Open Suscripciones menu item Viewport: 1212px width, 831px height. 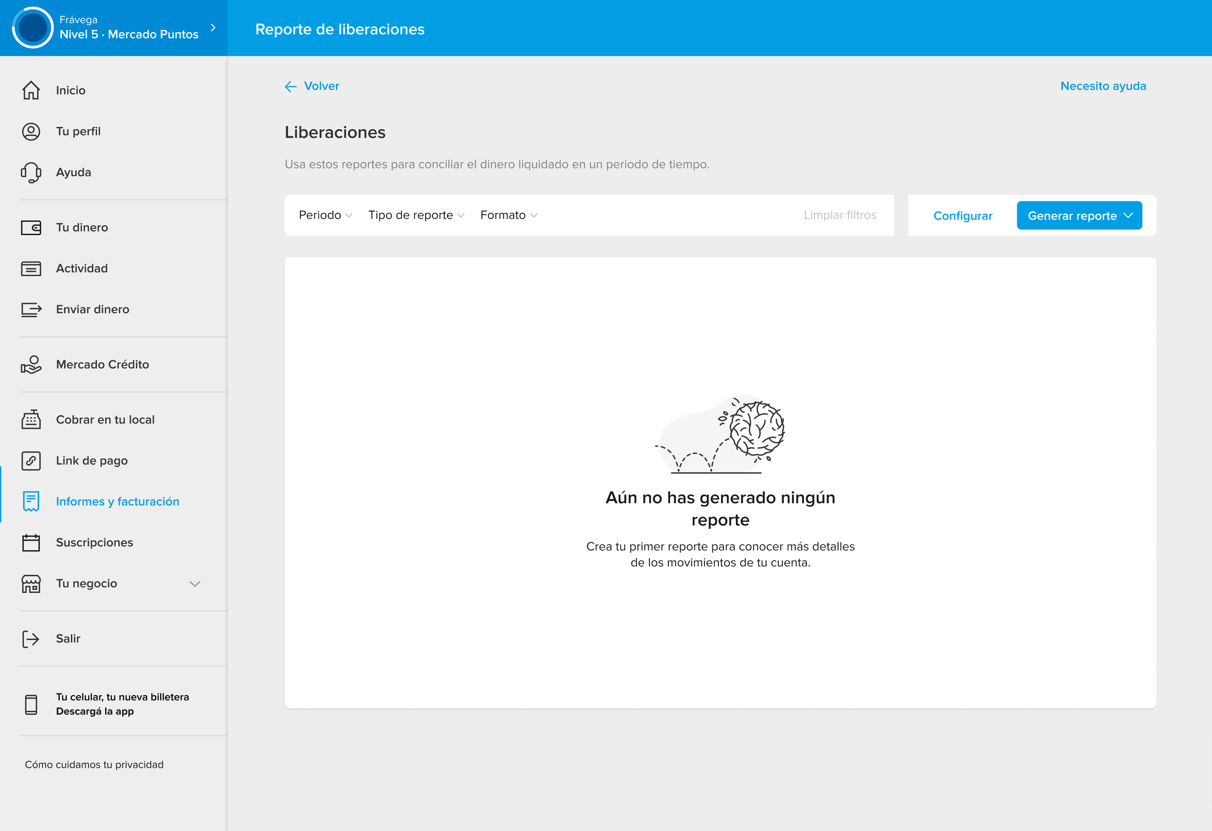(94, 542)
